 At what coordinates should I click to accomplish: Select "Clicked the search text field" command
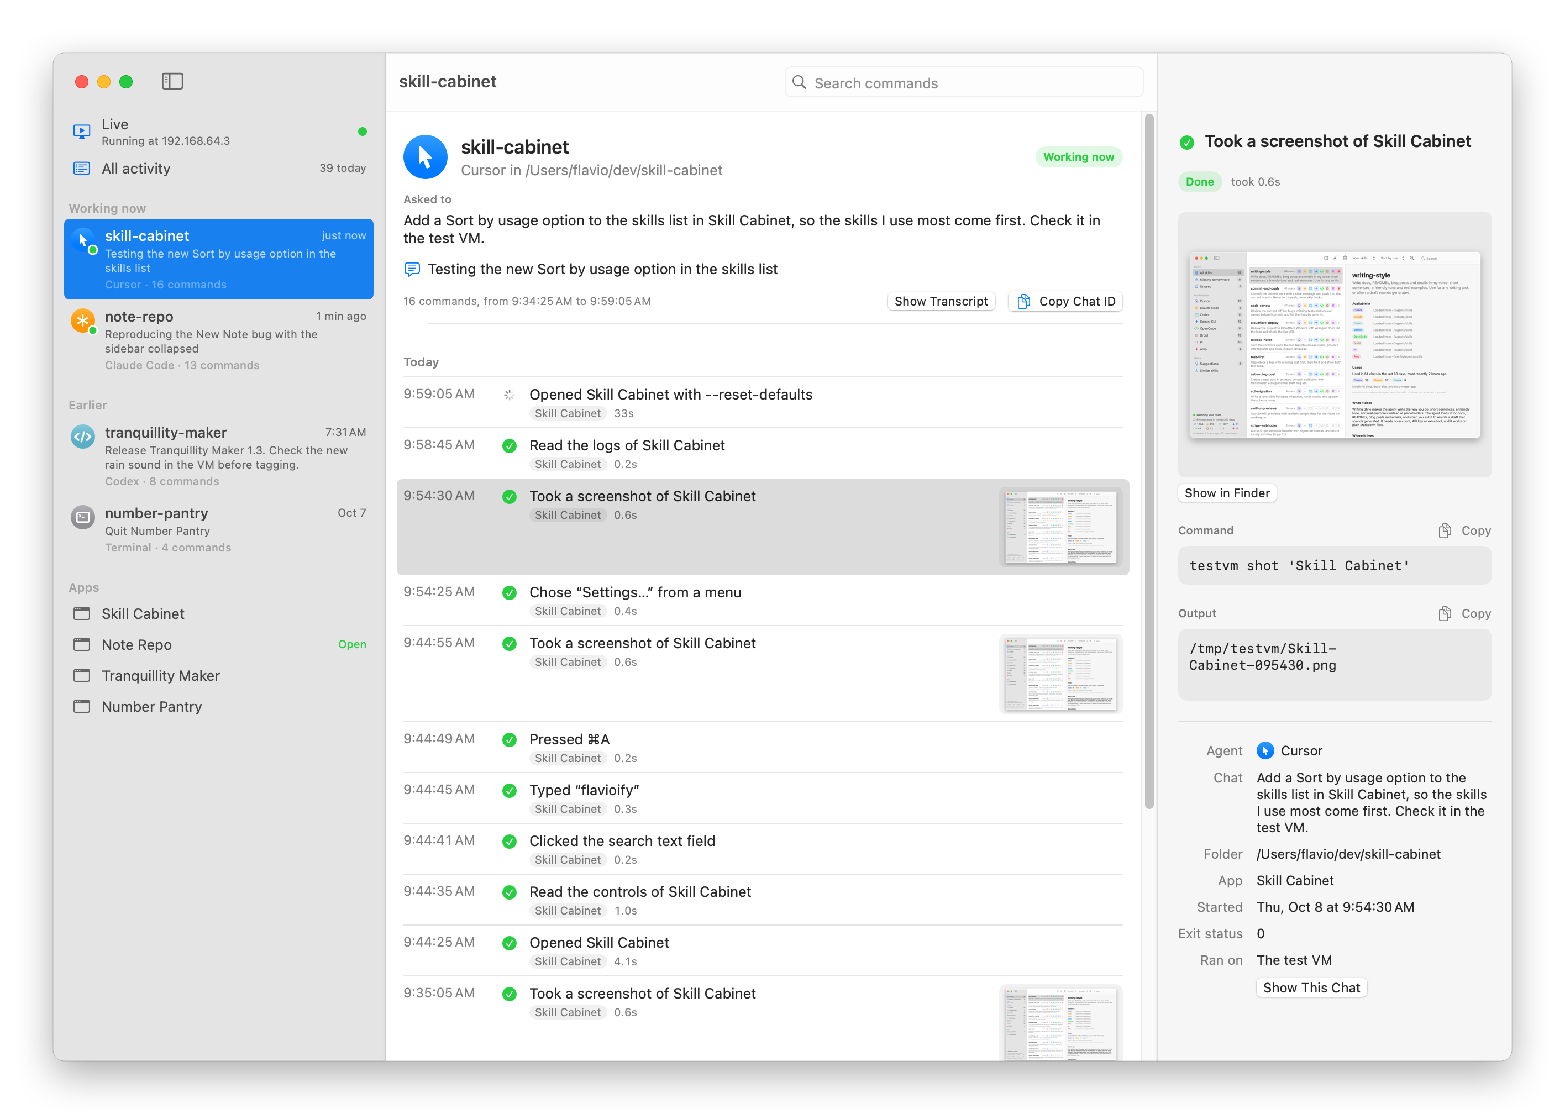click(x=763, y=849)
